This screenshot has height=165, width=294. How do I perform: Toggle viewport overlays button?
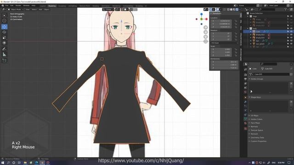[x=217, y=9]
